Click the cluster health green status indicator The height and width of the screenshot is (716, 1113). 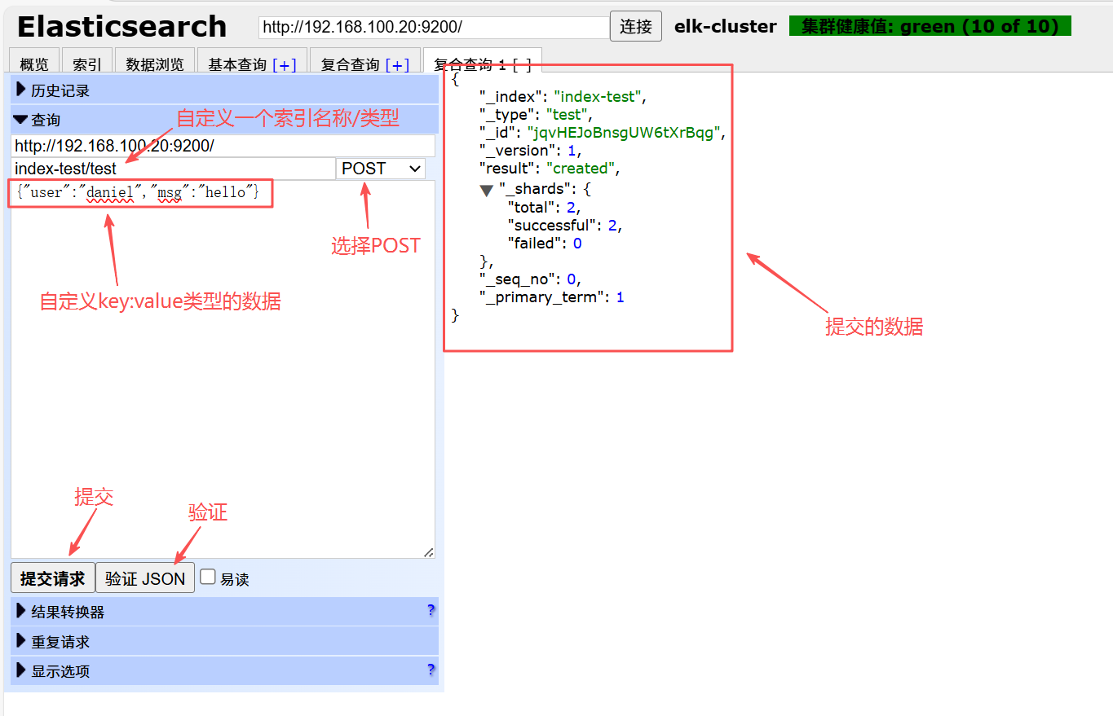point(930,26)
